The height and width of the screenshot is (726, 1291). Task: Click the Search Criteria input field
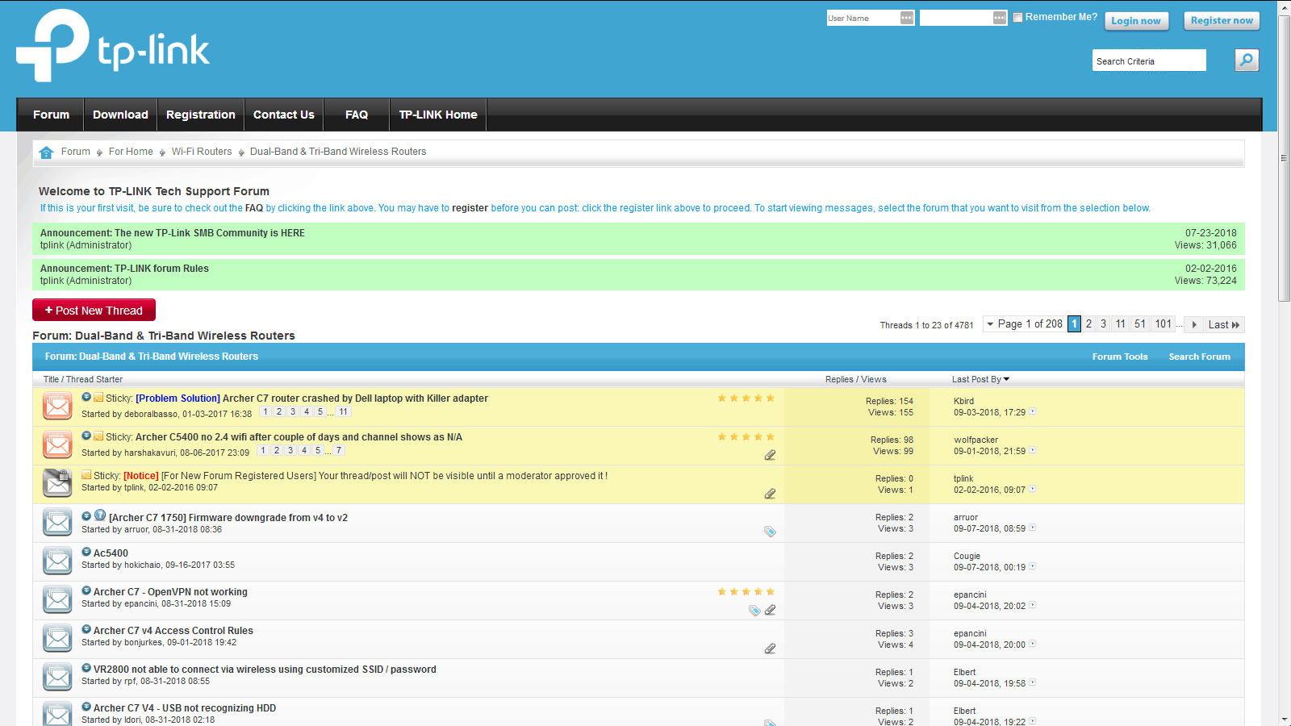click(1149, 60)
